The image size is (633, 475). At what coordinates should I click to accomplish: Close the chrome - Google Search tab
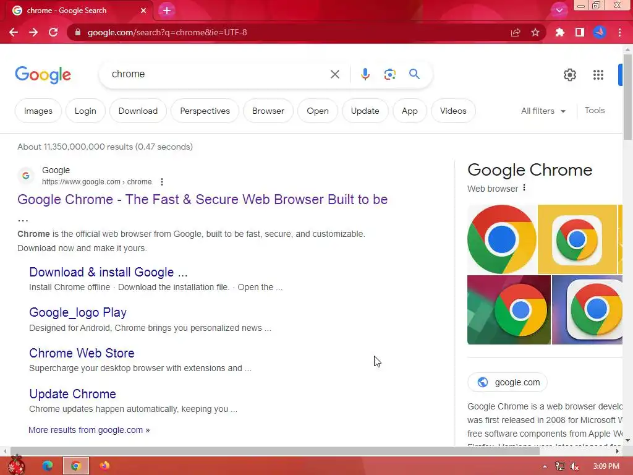(x=143, y=11)
